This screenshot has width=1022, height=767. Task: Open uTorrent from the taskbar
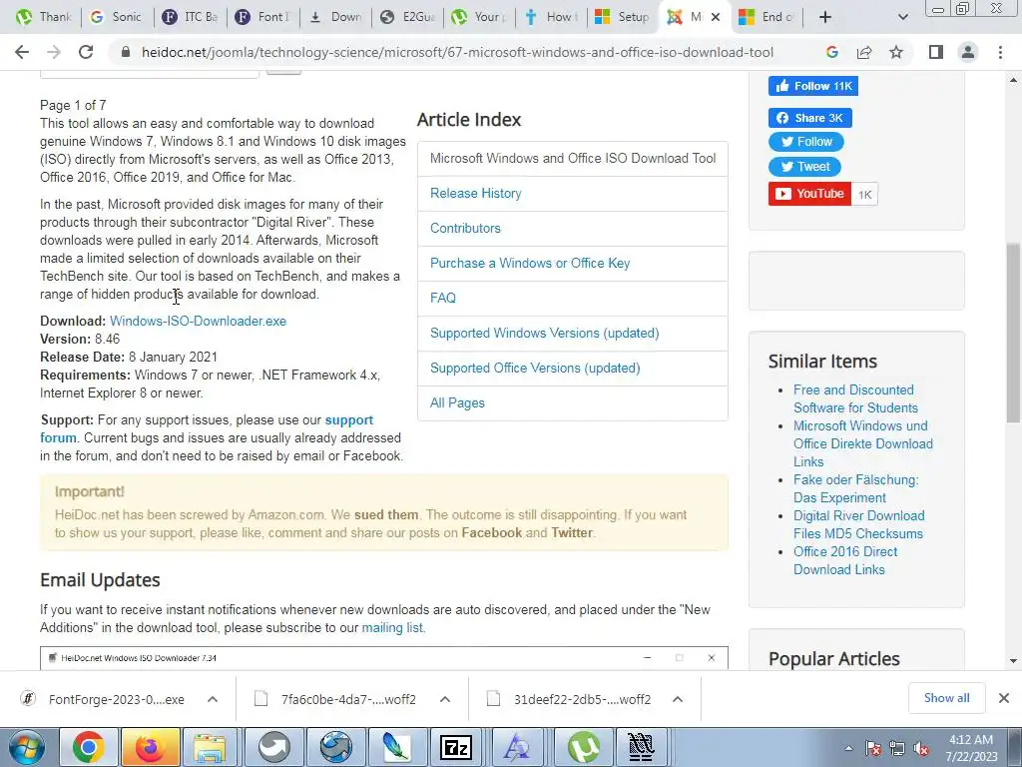click(x=582, y=747)
